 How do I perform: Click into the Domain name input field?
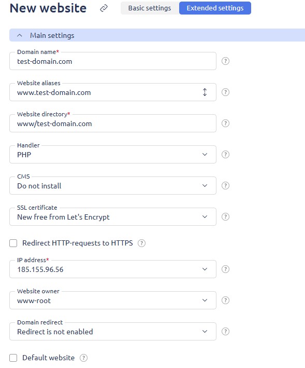click(x=112, y=61)
